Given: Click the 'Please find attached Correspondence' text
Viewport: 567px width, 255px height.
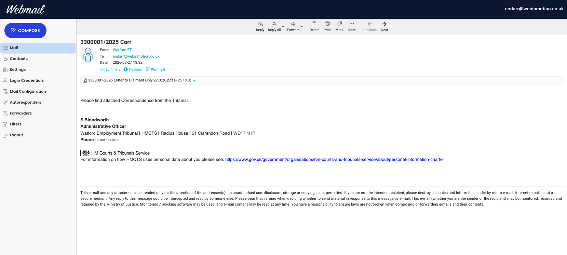Looking at the screenshot, I should [135, 101].
